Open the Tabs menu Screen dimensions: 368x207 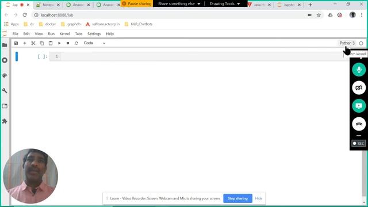pos(79,34)
